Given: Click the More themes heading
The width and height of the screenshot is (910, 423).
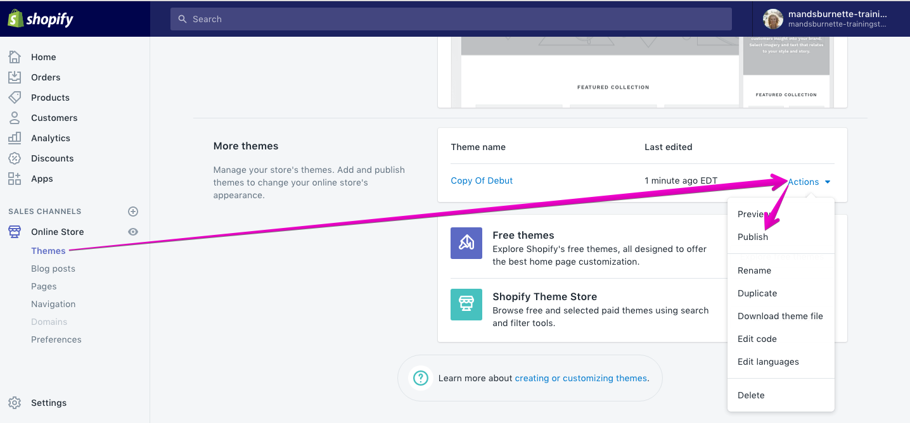Looking at the screenshot, I should pos(246,146).
